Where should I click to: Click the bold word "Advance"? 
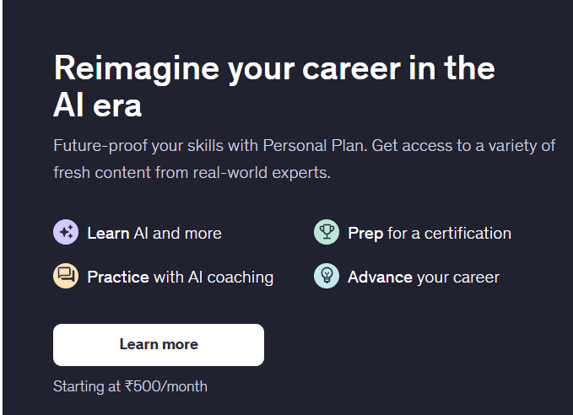click(x=380, y=277)
